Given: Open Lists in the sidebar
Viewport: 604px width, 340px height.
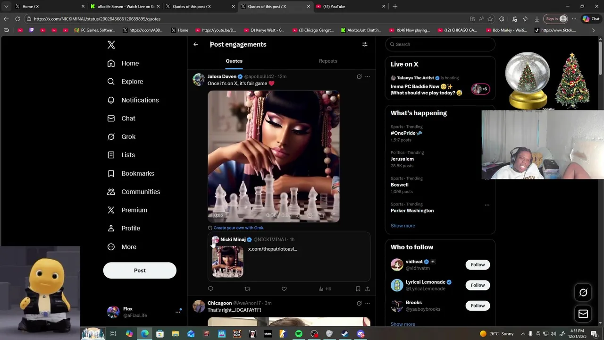Looking at the screenshot, I should (121, 155).
